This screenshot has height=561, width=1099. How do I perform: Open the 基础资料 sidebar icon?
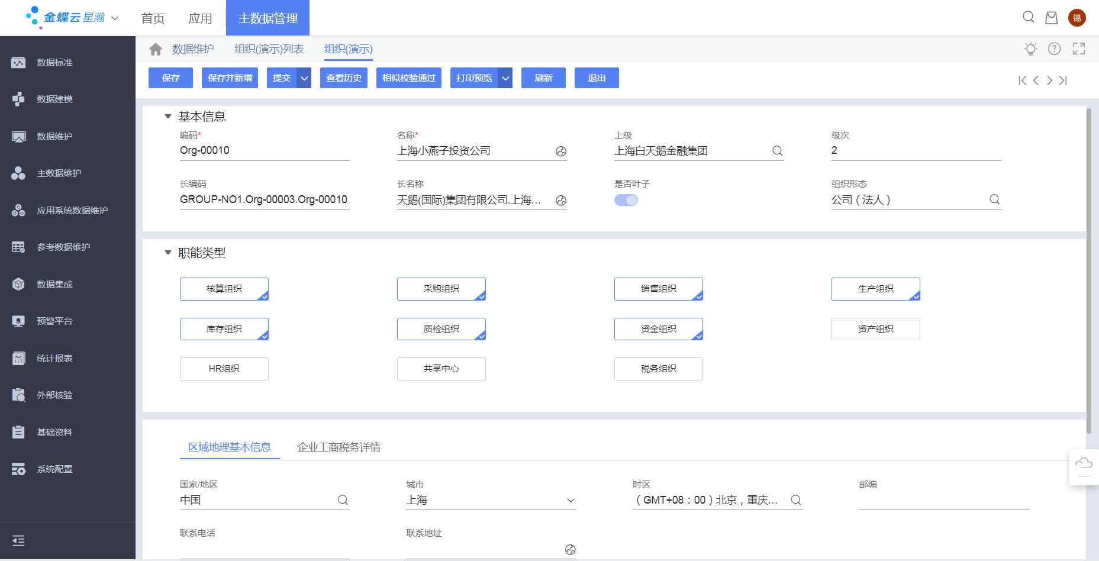pos(18,433)
